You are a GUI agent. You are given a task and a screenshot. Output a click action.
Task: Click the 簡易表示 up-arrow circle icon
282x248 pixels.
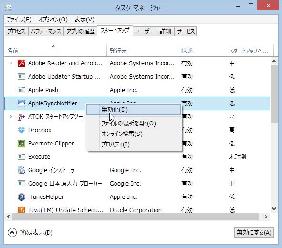tap(12, 233)
